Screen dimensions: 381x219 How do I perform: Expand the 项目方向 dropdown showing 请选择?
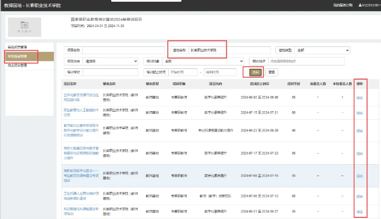pos(110,62)
